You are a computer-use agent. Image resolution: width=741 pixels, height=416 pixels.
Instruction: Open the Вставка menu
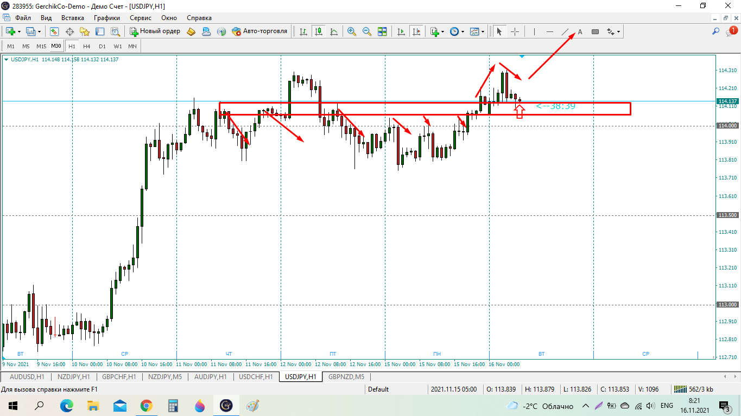(x=73, y=18)
